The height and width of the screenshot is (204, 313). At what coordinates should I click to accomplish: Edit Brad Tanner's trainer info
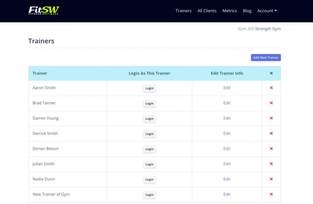click(x=227, y=103)
